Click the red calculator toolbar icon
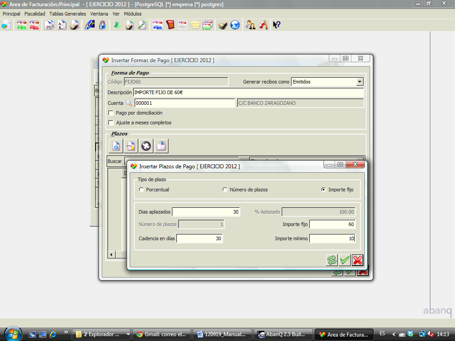The image size is (455, 341). click(170, 25)
